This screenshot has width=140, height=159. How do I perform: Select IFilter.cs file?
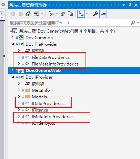pyautogui.click(x=40, y=110)
